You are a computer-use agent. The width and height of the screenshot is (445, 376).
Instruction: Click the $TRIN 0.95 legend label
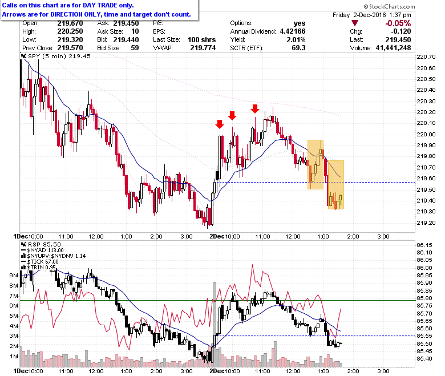point(42,268)
